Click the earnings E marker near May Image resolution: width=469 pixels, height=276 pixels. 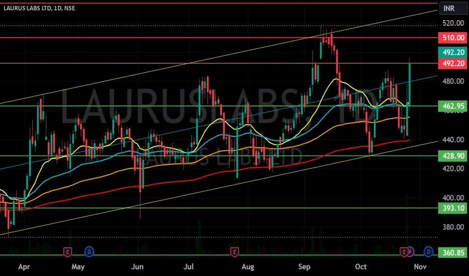pyautogui.click(x=67, y=252)
